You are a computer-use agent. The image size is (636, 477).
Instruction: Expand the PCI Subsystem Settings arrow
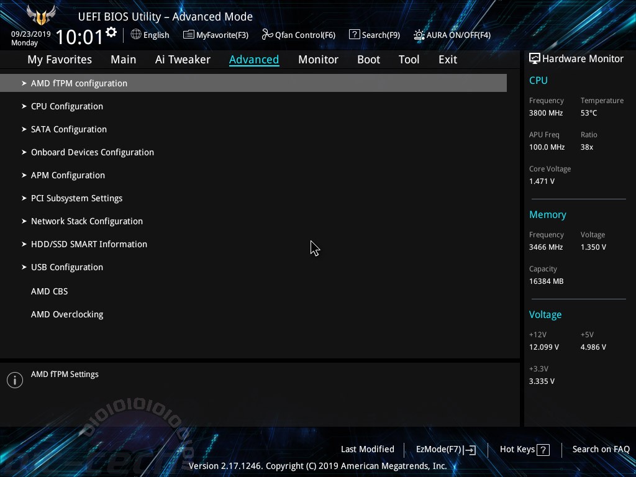pyautogui.click(x=24, y=198)
